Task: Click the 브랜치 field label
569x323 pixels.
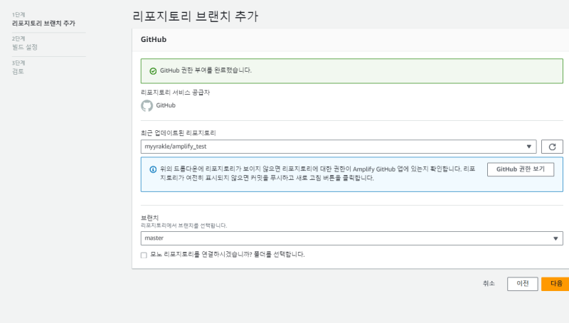Action: click(149, 218)
